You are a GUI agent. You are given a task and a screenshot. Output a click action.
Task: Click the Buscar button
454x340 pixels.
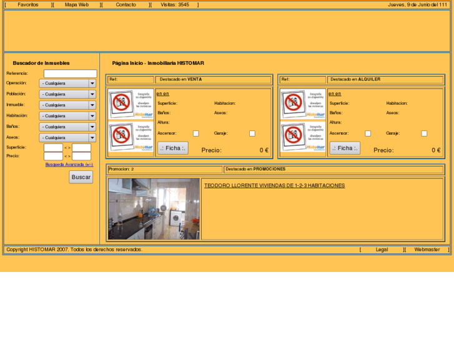[81, 177]
